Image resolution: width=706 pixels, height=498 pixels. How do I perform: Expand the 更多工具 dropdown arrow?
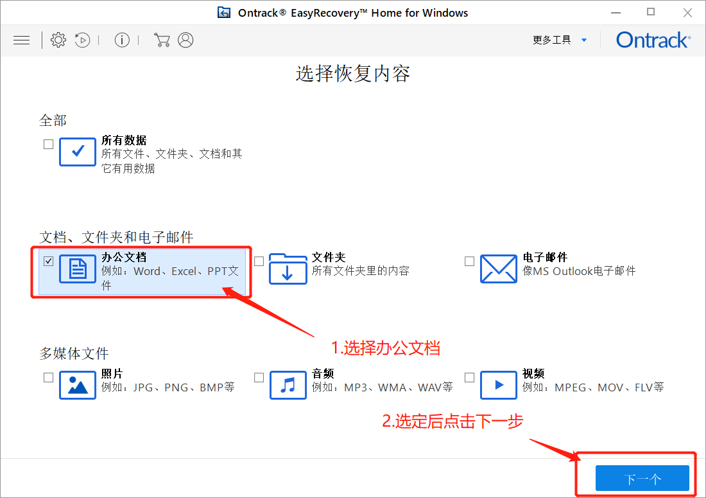click(584, 40)
